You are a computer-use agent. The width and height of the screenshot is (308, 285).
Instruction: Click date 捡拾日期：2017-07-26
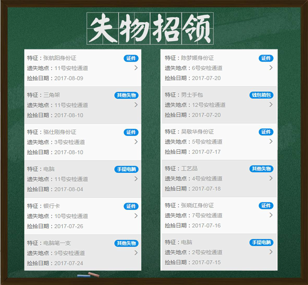(55, 226)
